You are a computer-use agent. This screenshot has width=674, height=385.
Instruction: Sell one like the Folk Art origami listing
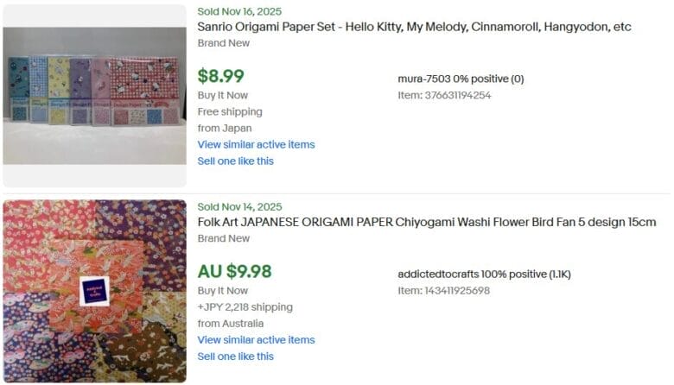coord(235,356)
